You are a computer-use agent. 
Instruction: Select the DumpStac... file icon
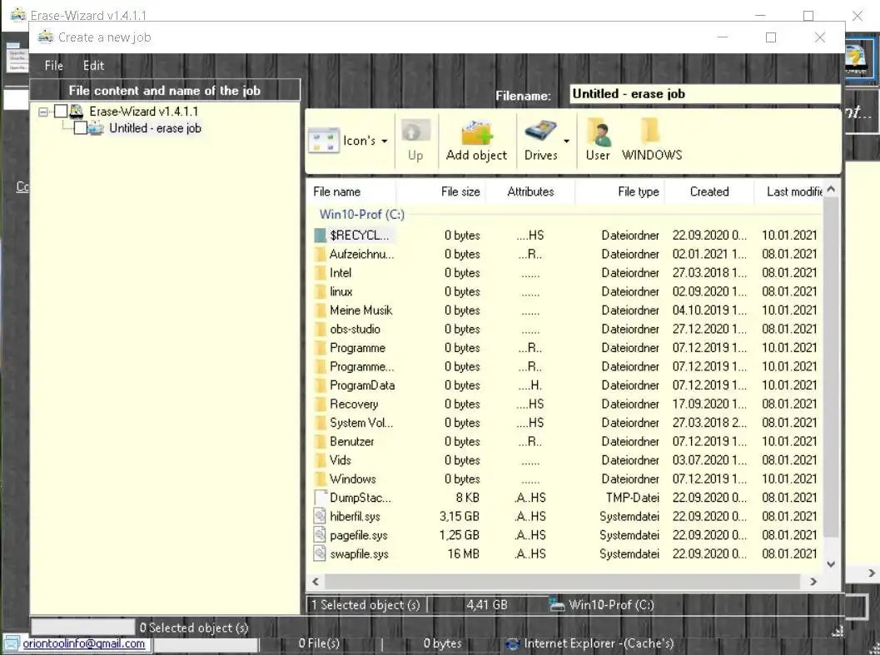tap(320, 498)
